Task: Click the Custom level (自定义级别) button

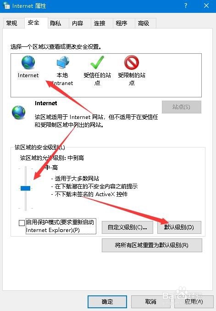Action: [127, 227]
